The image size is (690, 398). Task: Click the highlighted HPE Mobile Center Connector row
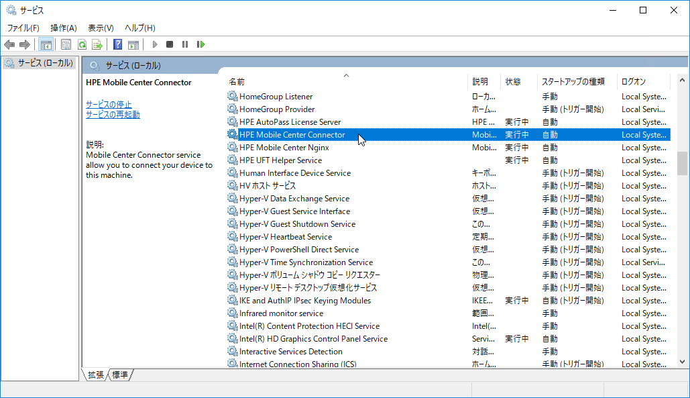449,134
